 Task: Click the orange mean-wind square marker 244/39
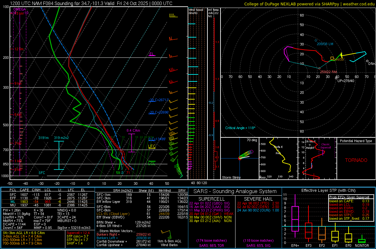tap(332, 58)
